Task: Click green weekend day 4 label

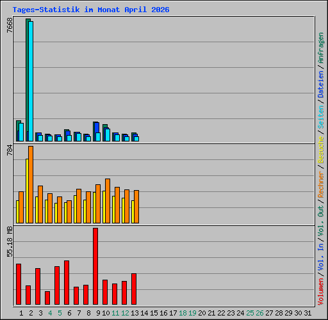Action: [x=50, y=313]
